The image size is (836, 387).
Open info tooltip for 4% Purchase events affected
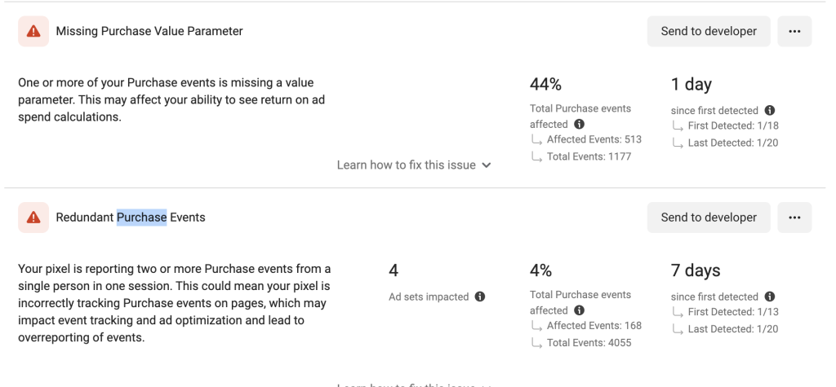click(579, 310)
